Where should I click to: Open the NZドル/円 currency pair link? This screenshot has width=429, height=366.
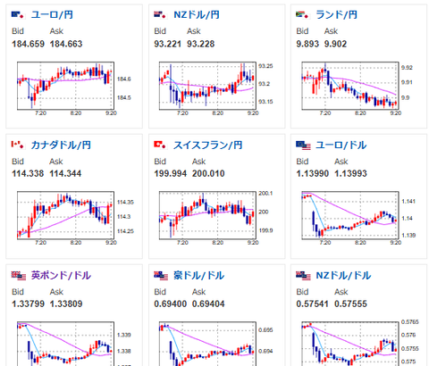click(x=197, y=14)
